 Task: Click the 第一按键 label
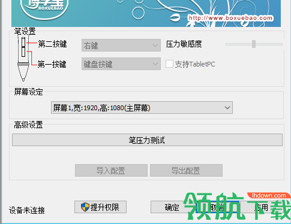click(52, 64)
